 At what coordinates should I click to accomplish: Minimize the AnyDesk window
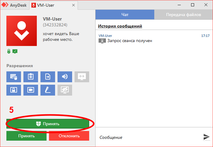[179, 5]
